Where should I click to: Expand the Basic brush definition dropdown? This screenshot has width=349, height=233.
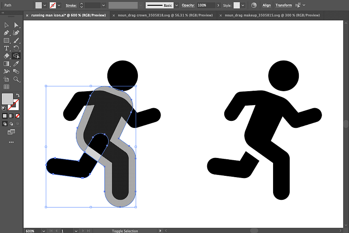[176, 5]
